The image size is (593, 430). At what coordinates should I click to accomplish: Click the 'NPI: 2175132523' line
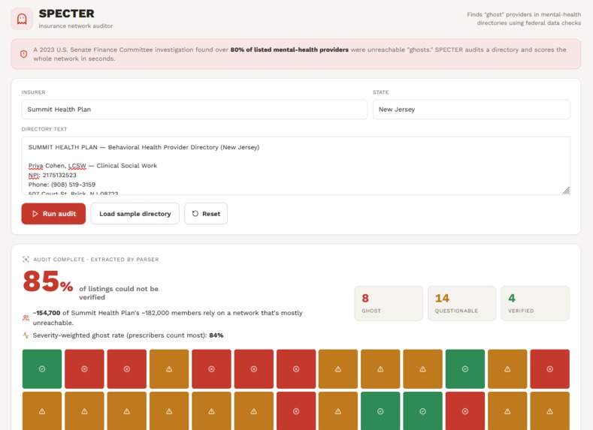pos(52,175)
